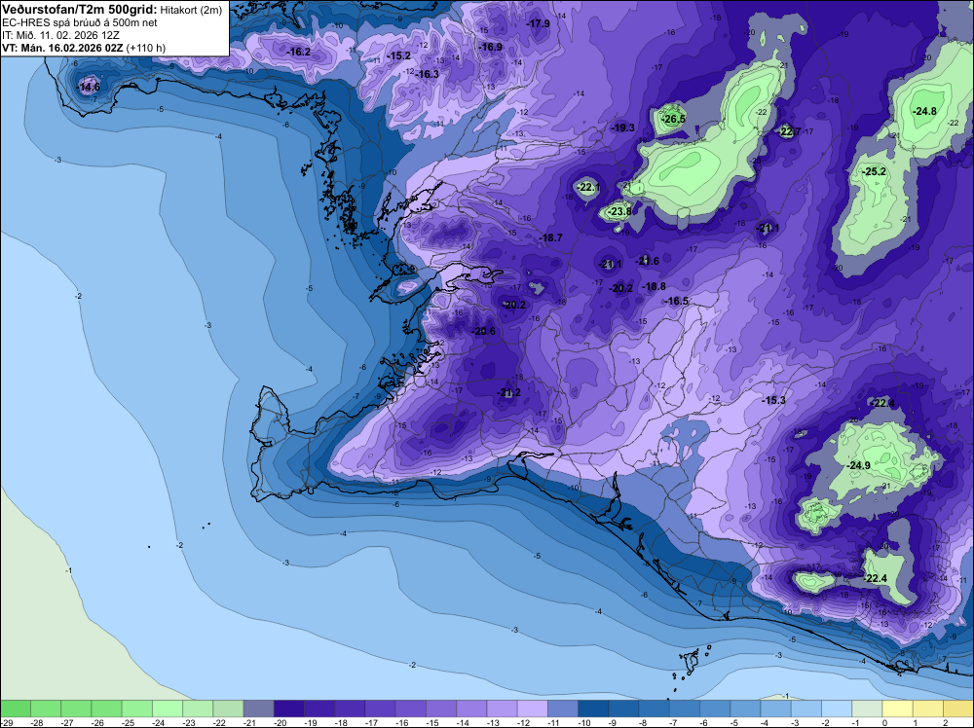The width and height of the screenshot is (974, 728).
Task: Click the -22.1 temperature label
Action: (x=588, y=188)
